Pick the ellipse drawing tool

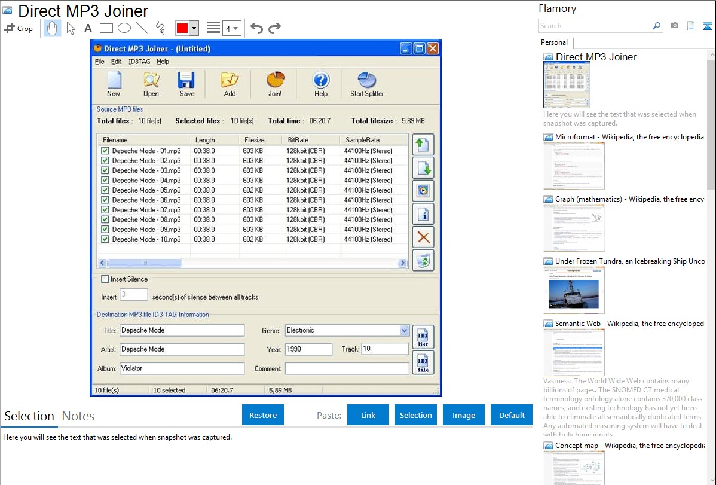point(124,28)
